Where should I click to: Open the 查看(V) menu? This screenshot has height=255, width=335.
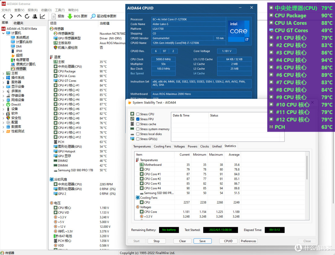click(19, 10)
